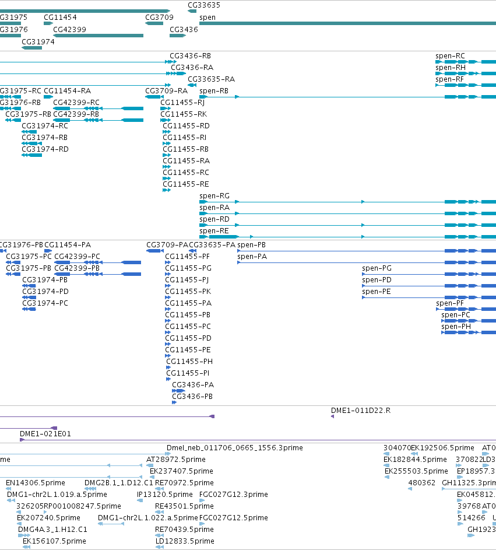Select protein spen-PE
496x550 pixels.
[376, 292]
